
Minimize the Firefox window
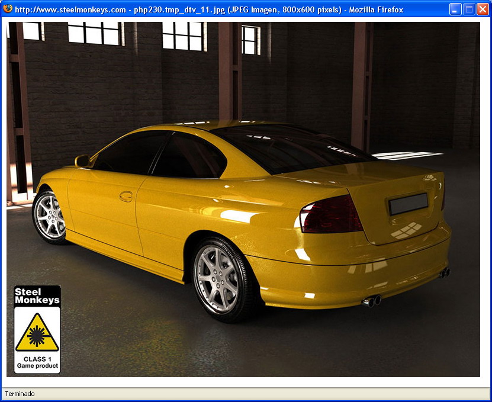(x=455, y=9)
